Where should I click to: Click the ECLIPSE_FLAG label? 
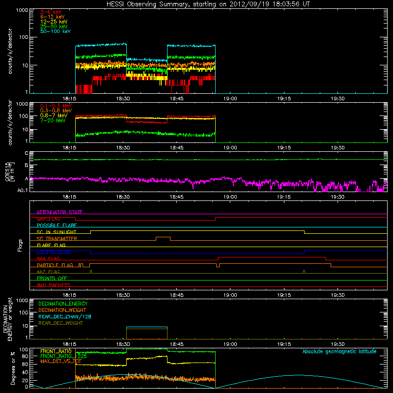coord(54,252)
